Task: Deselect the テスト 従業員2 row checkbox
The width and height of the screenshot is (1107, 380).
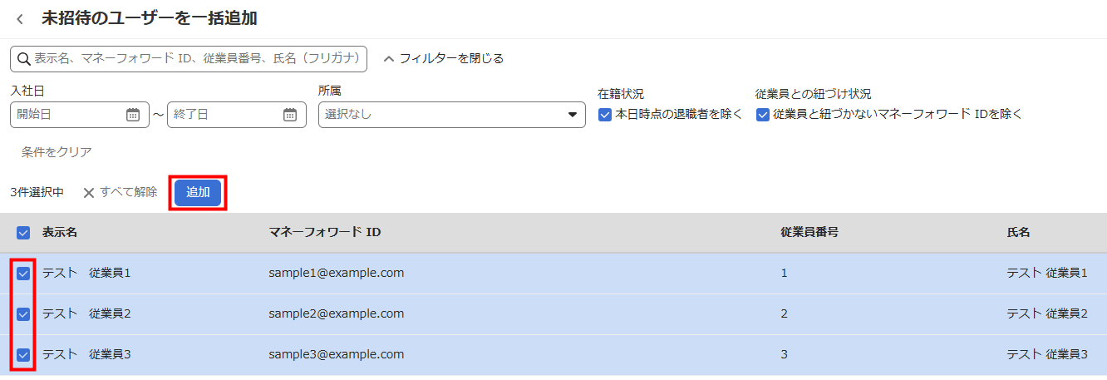Action: 23,314
